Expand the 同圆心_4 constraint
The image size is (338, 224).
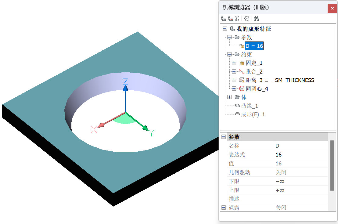point(234,89)
